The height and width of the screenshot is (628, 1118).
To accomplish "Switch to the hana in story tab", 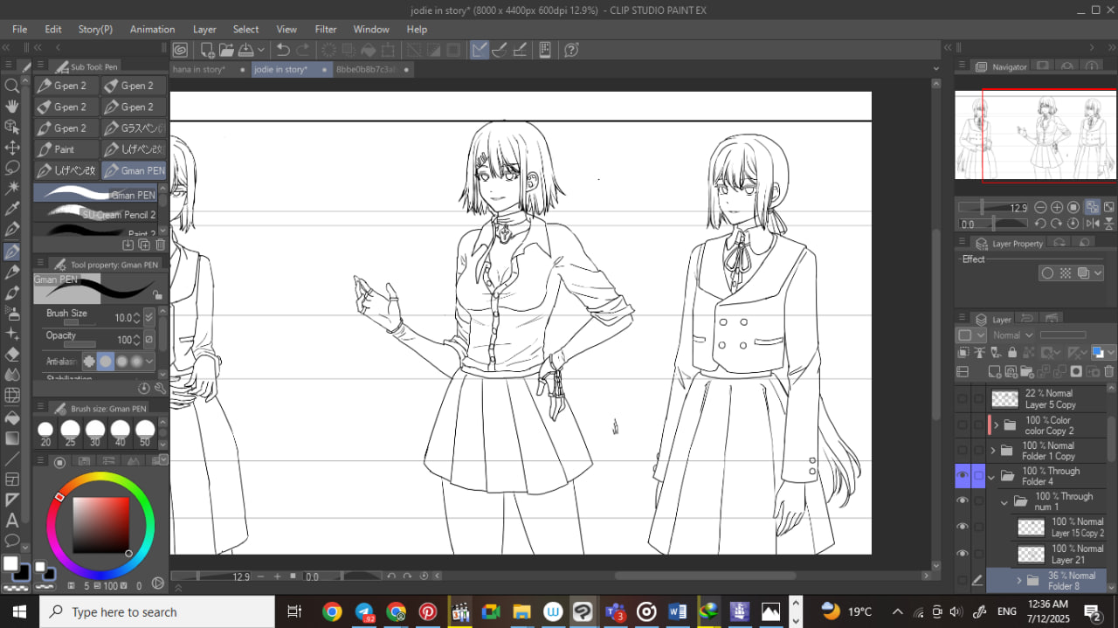I will point(200,69).
